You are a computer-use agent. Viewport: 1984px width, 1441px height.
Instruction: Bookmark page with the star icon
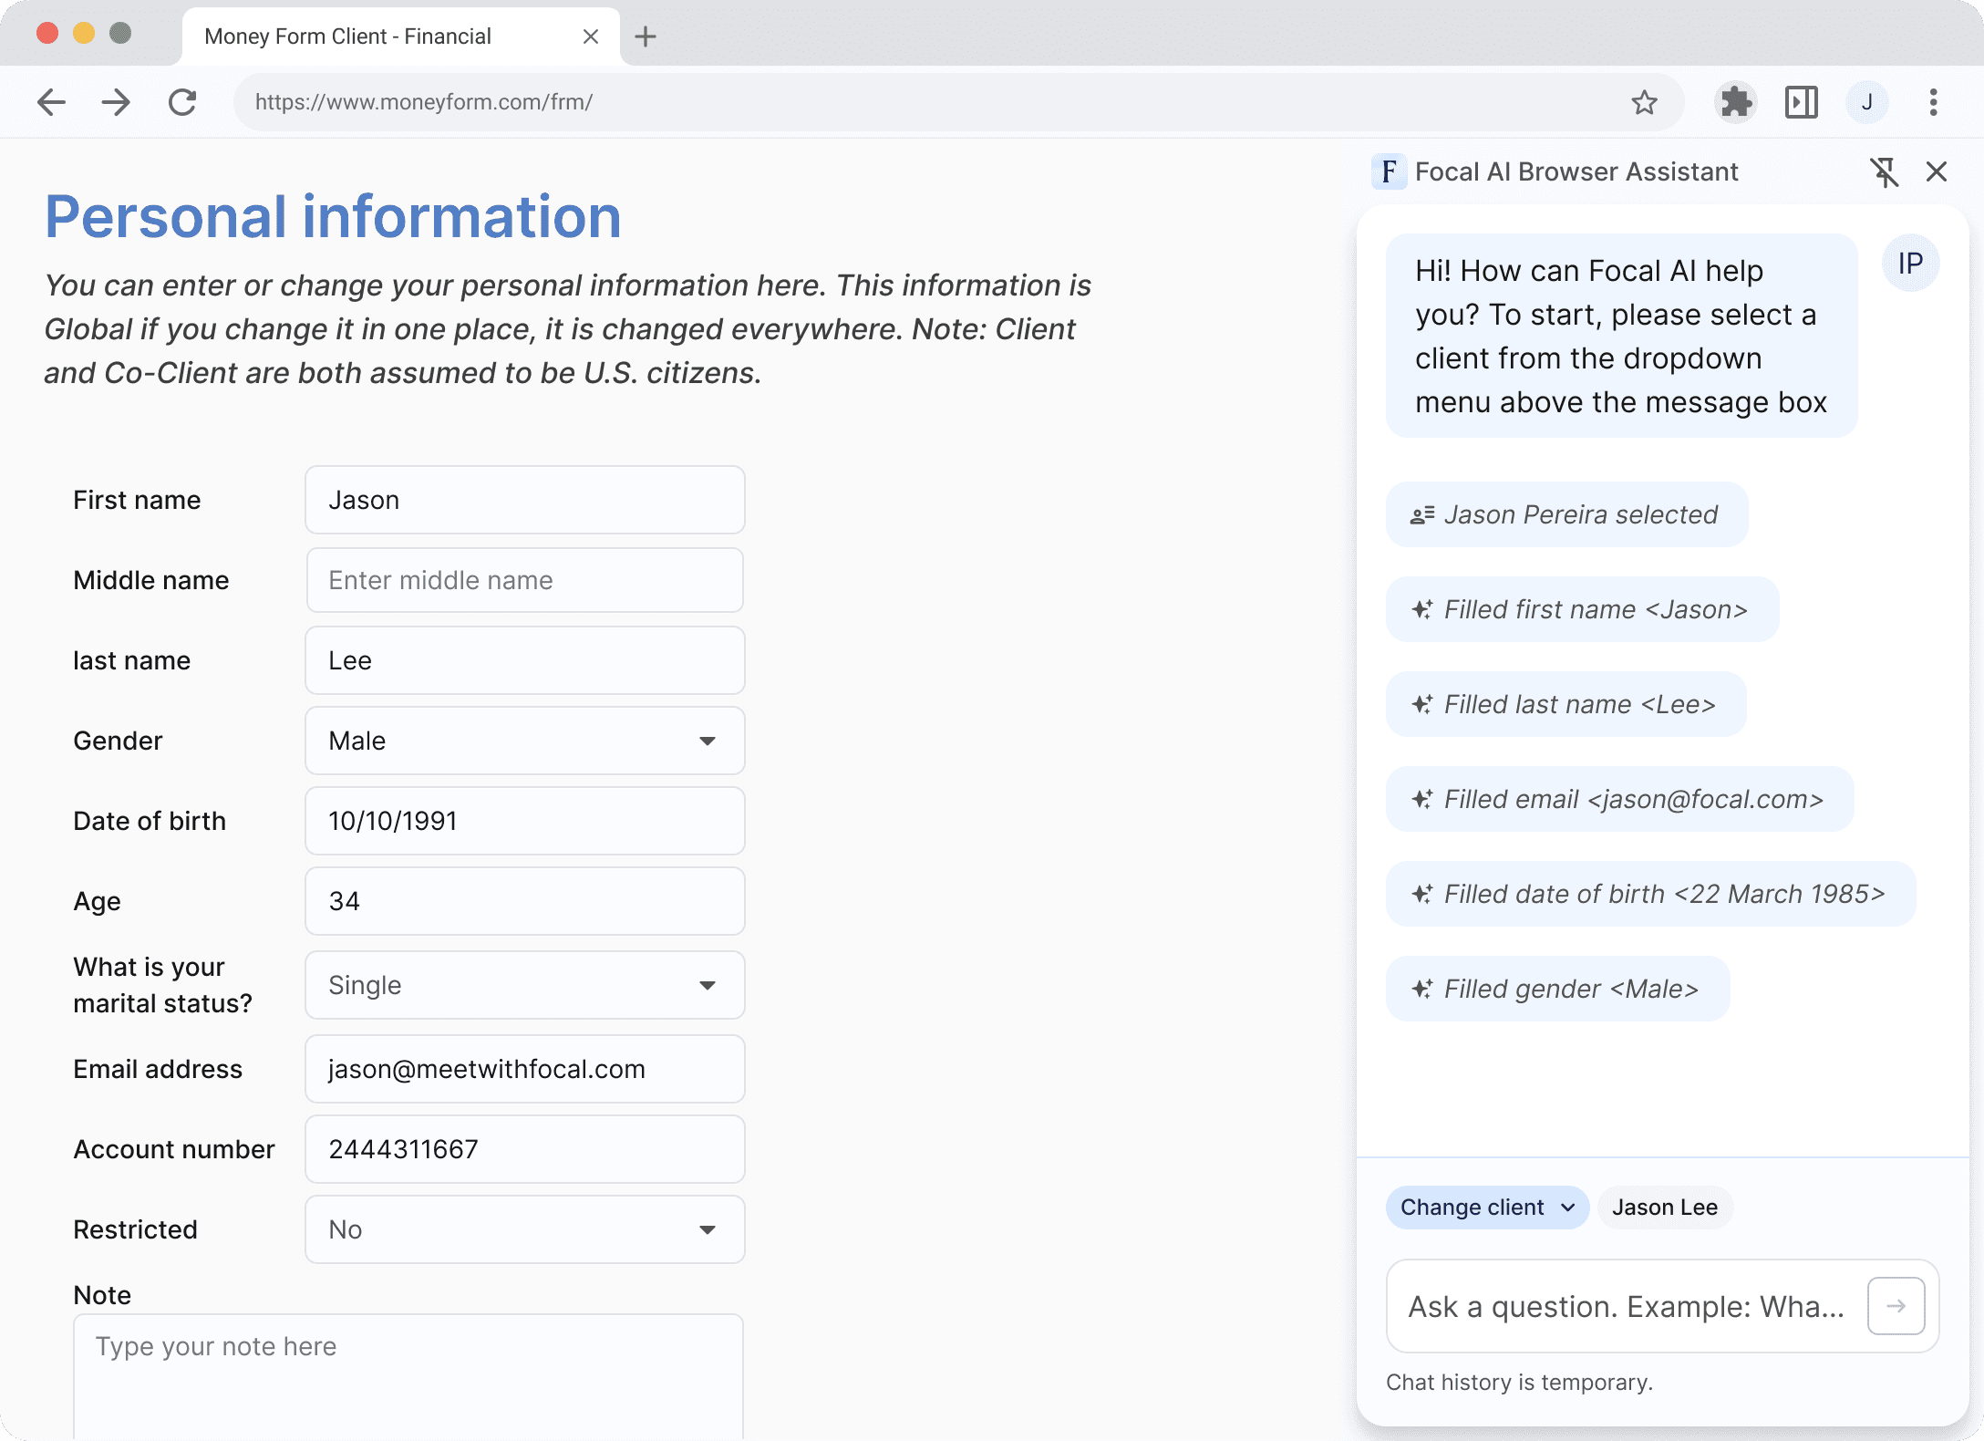(x=1644, y=102)
